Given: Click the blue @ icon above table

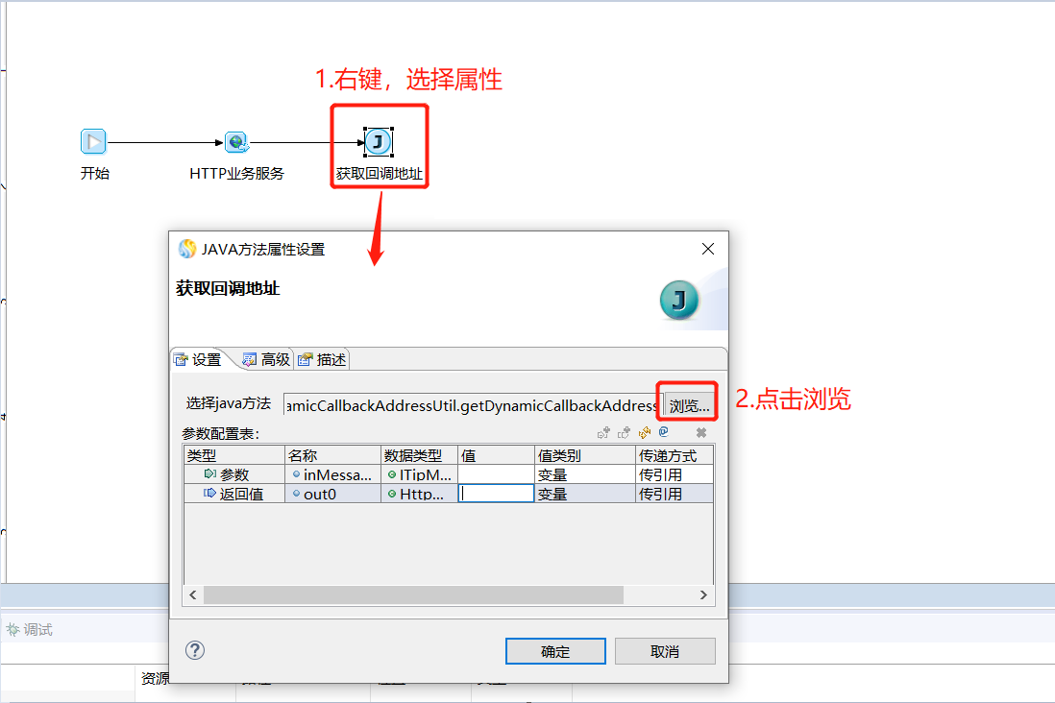Looking at the screenshot, I should (664, 432).
